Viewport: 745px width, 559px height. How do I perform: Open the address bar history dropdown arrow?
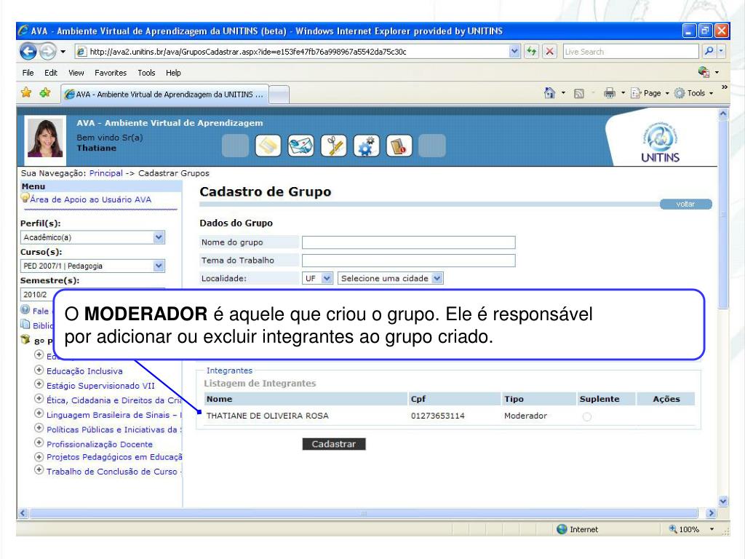point(514,51)
